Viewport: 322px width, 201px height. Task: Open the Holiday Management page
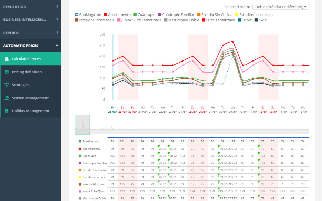coord(31,111)
